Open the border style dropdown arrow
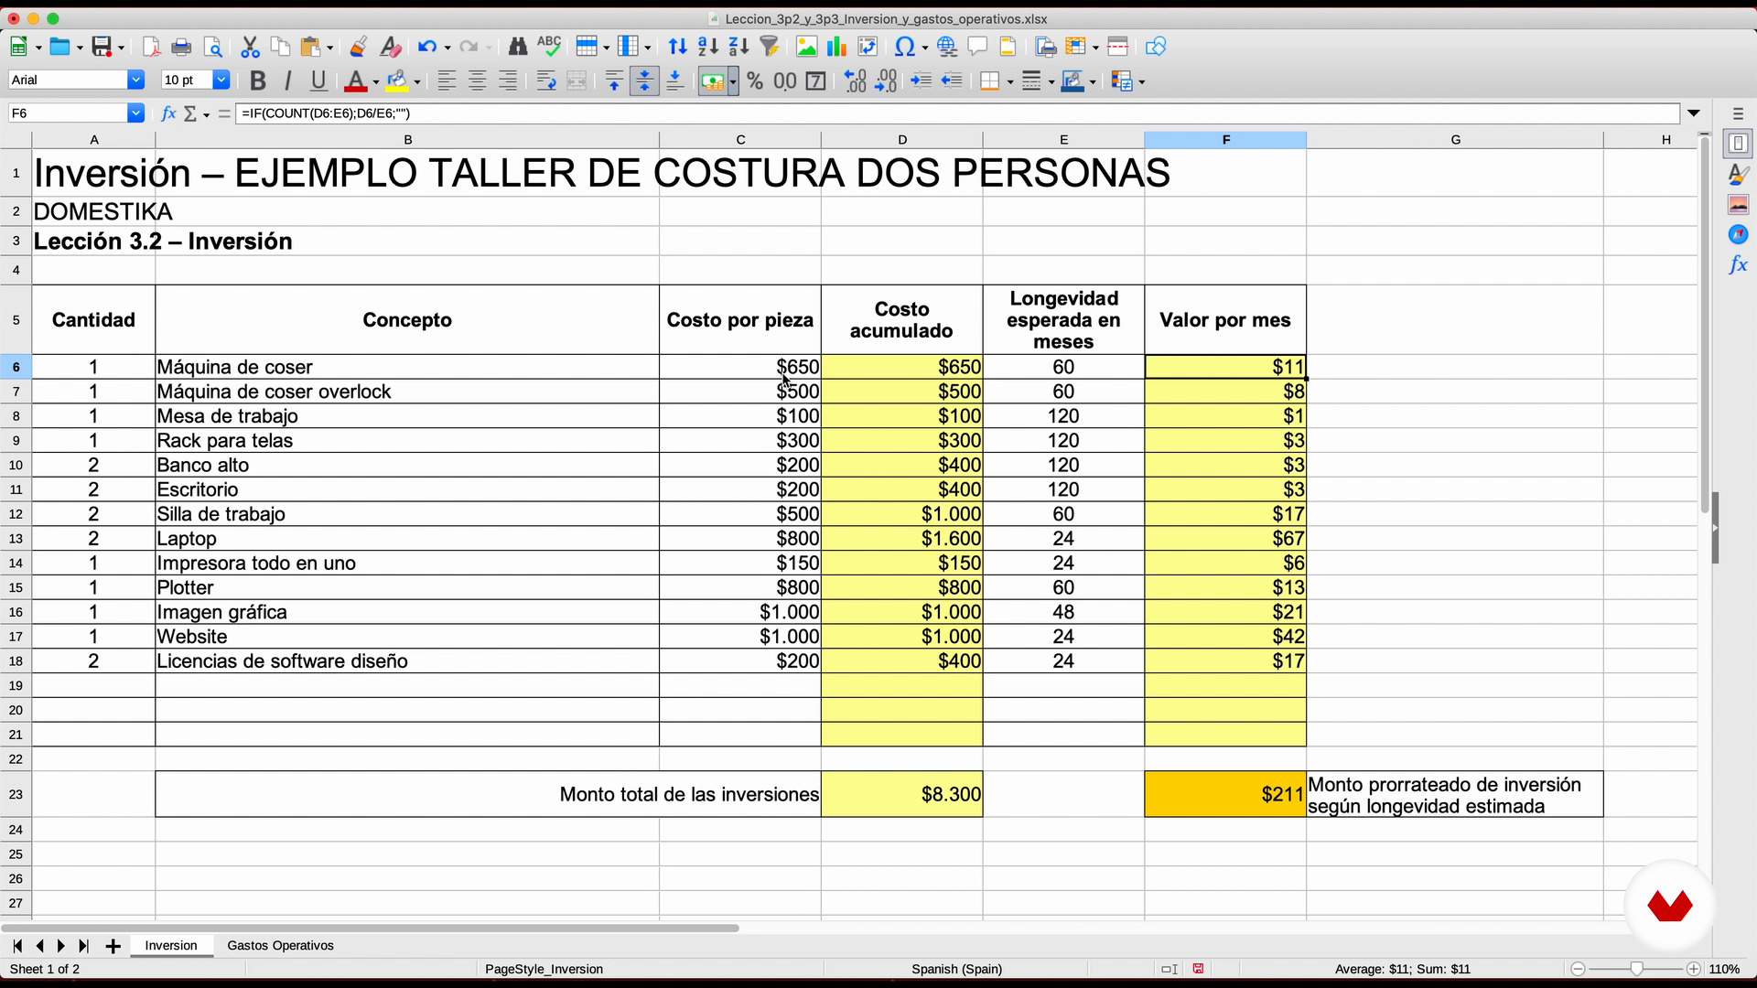 (x=1051, y=82)
